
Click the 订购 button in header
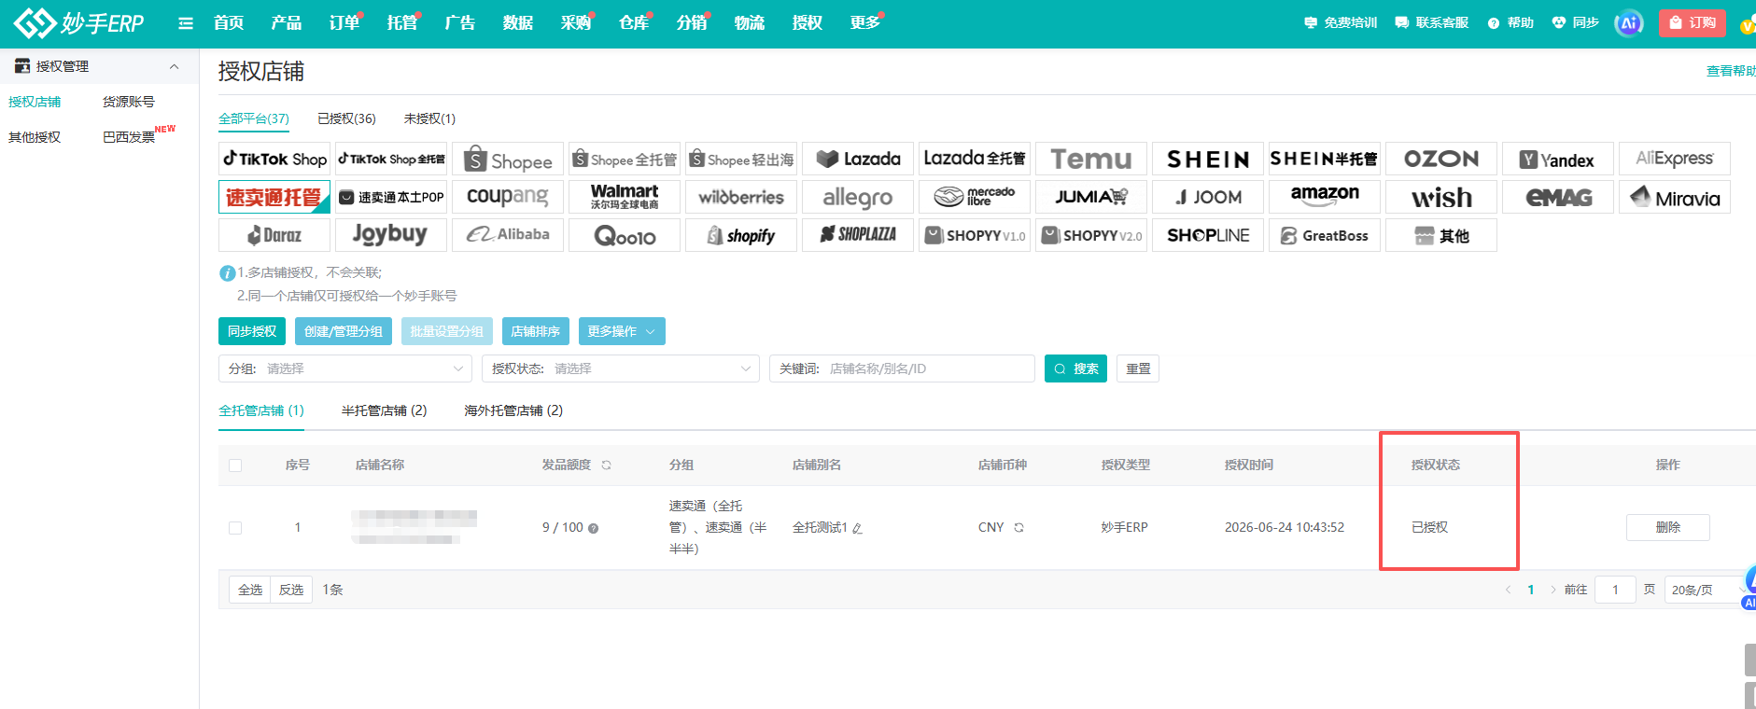click(1693, 22)
